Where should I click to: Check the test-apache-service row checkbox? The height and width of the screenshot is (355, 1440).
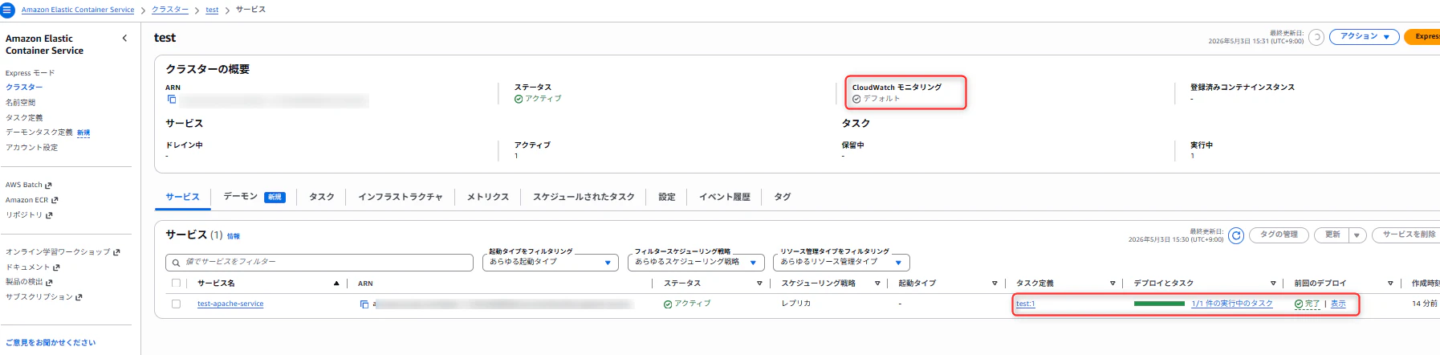176,304
